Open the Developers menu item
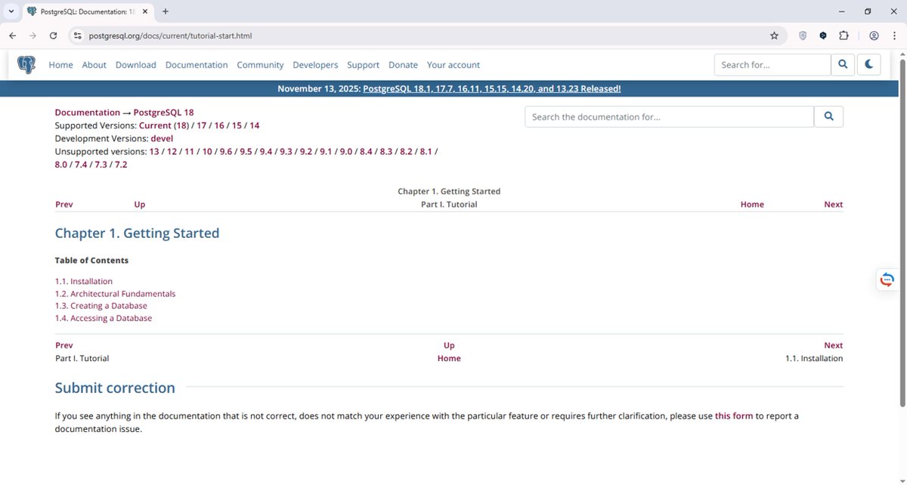Screen dimensions: 907x485 point(315,65)
